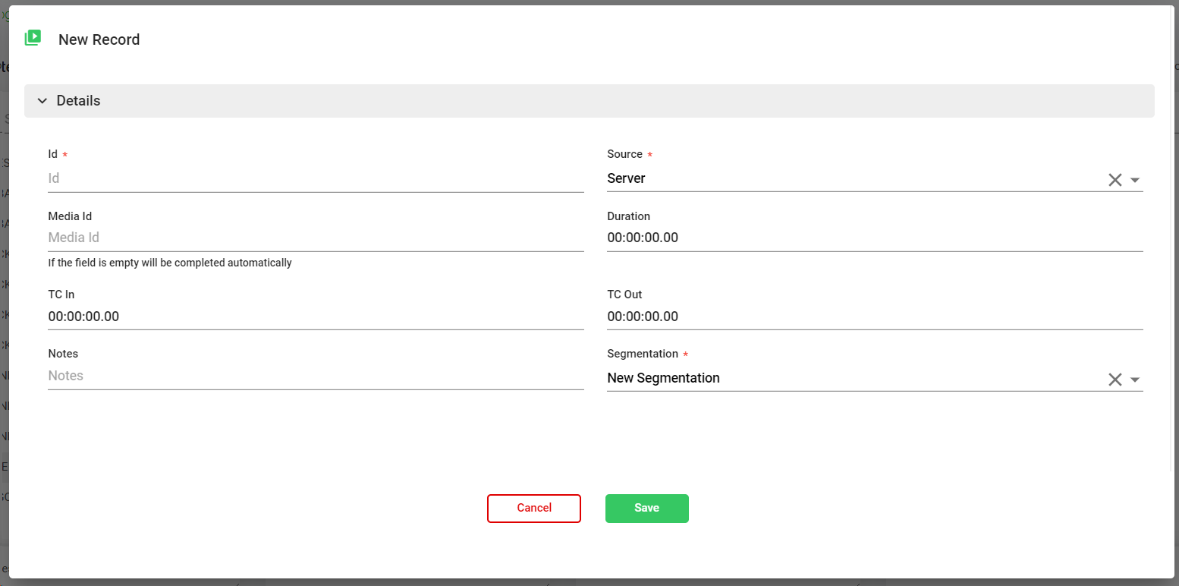Click the TC Out timecode field
This screenshot has height=586, width=1179.
click(x=872, y=317)
